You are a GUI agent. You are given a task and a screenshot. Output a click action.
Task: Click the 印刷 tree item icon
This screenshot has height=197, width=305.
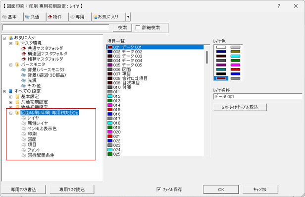(24, 134)
